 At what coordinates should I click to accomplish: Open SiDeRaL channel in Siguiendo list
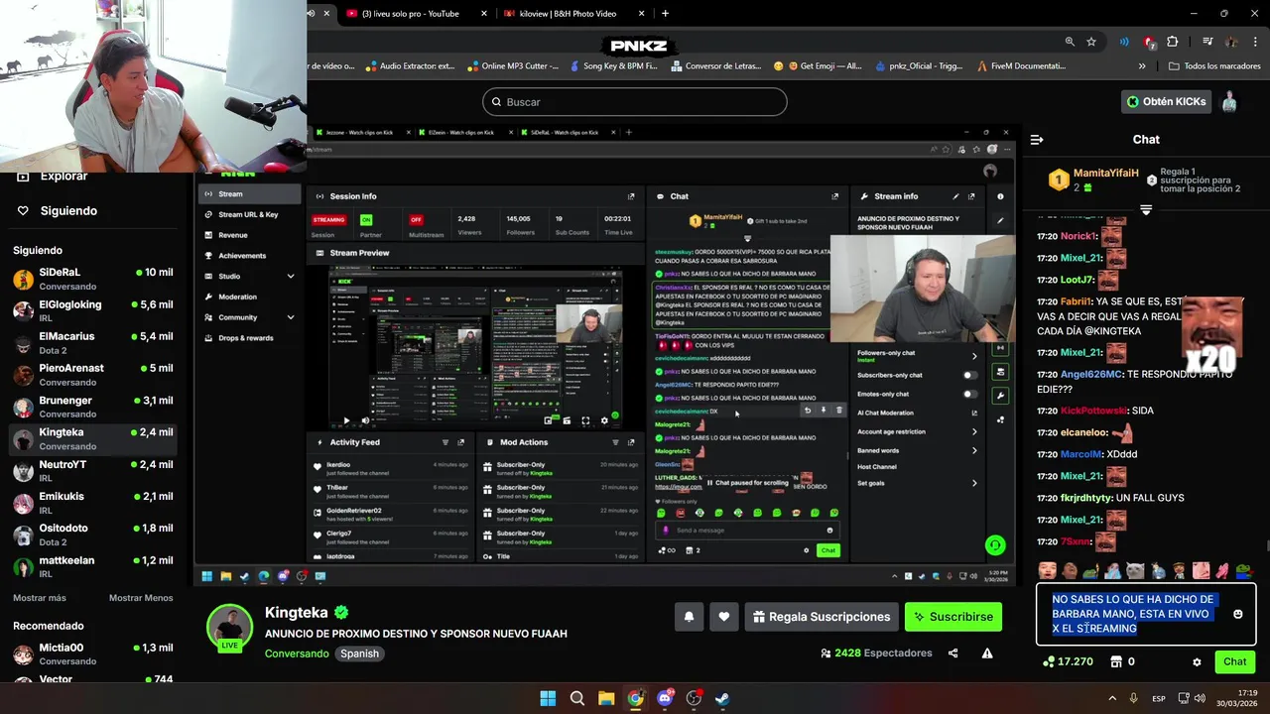(x=93, y=279)
